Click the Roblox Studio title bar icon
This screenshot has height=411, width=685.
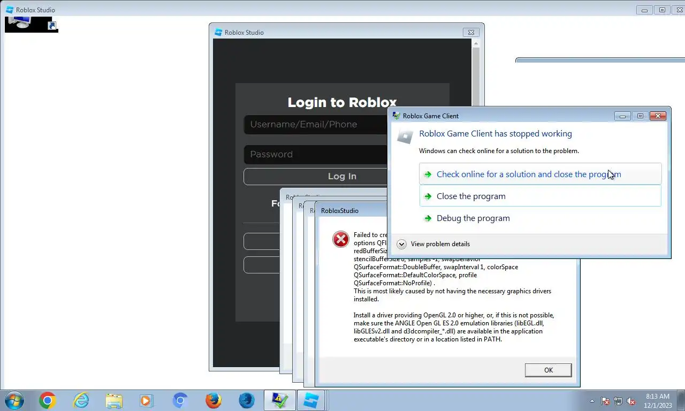10,10
